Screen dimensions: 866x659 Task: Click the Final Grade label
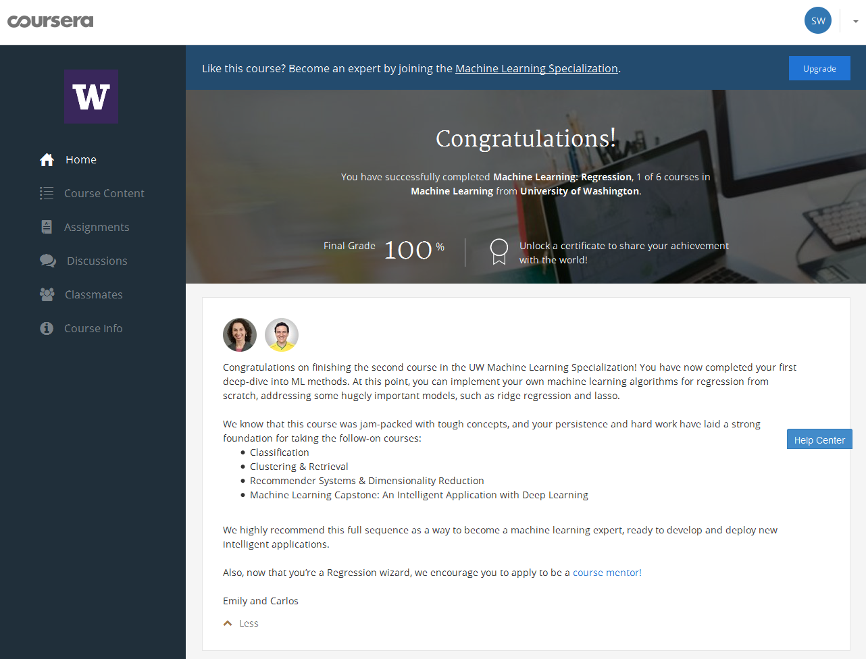349,246
